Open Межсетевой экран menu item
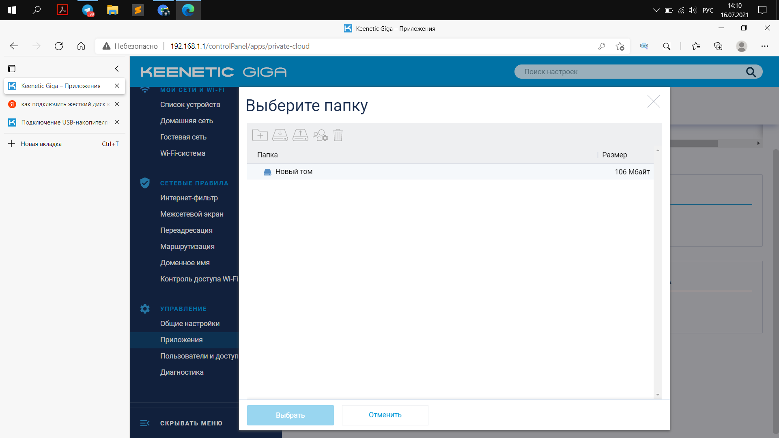The width and height of the screenshot is (779, 438). pos(192,214)
